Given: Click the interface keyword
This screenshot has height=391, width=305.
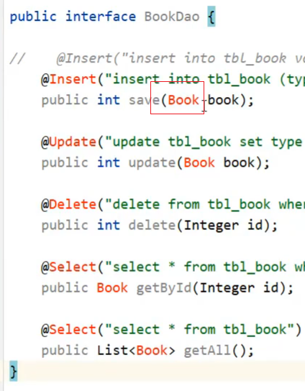Looking at the screenshot, I should click(101, 17).
